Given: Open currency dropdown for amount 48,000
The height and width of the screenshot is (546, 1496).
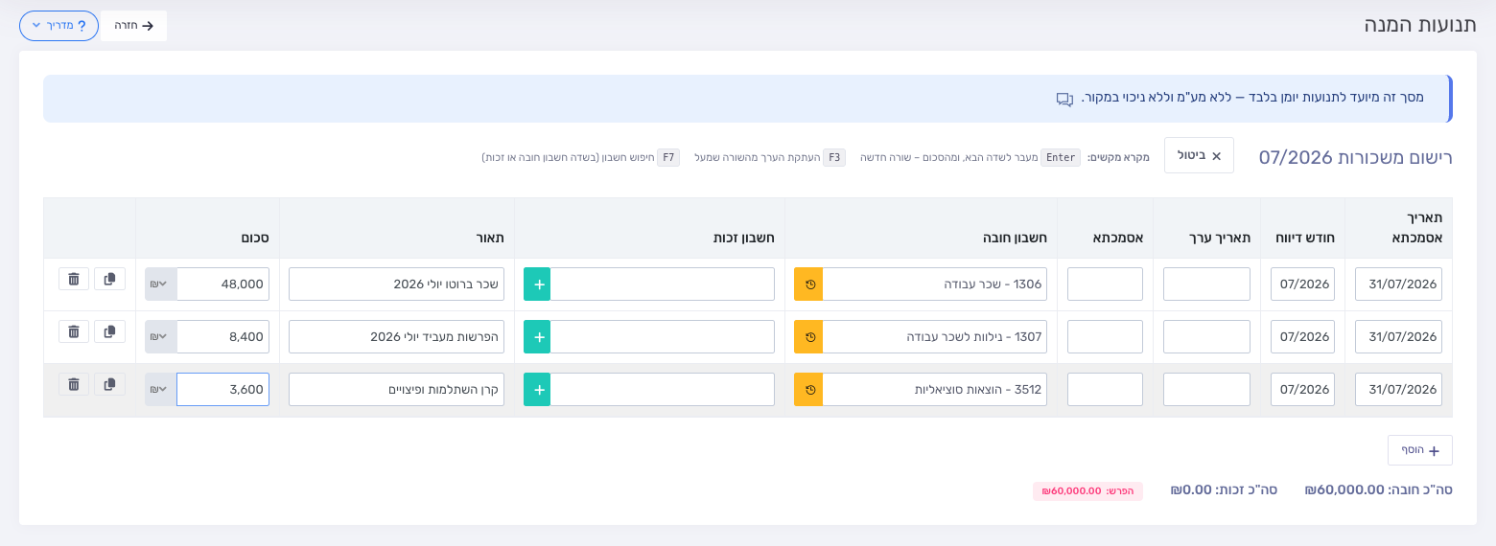Looking at the screenshot, I should (x=160, y=284).
